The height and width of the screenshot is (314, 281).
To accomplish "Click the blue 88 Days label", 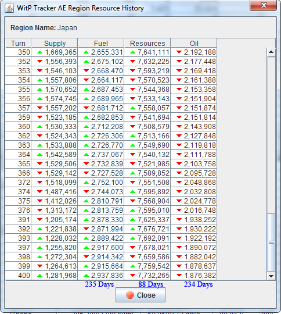I will (151, 284).
